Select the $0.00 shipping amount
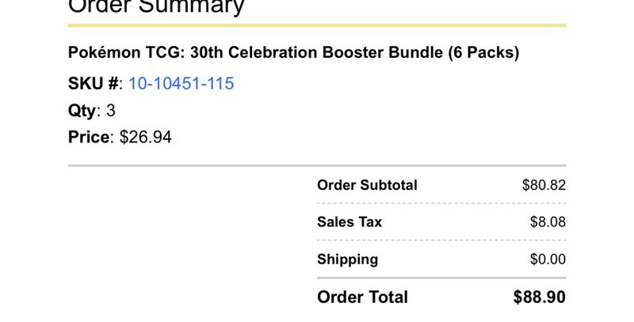The height and width of the screenshot is (322, 634). coord(548,259)
